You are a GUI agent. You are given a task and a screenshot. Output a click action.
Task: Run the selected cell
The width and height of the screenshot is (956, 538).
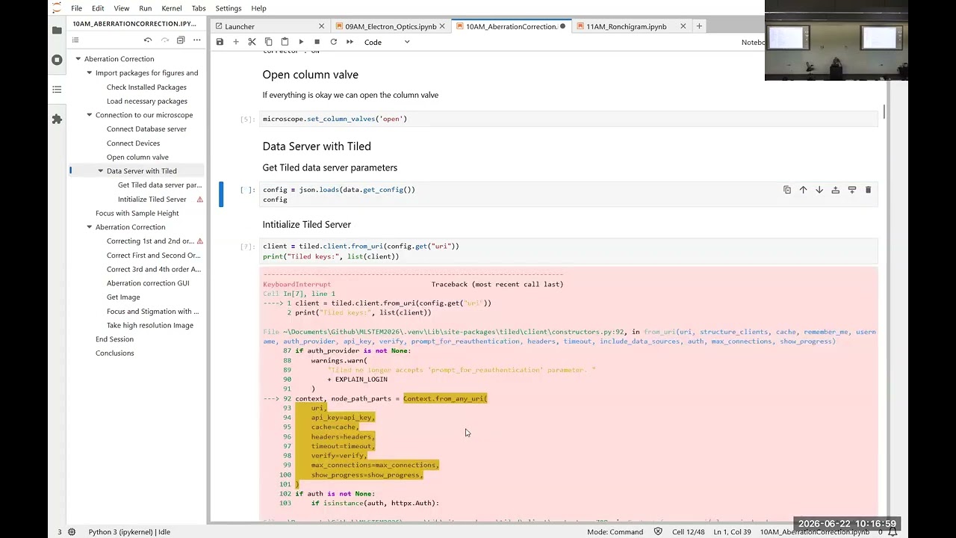point(301,42)
